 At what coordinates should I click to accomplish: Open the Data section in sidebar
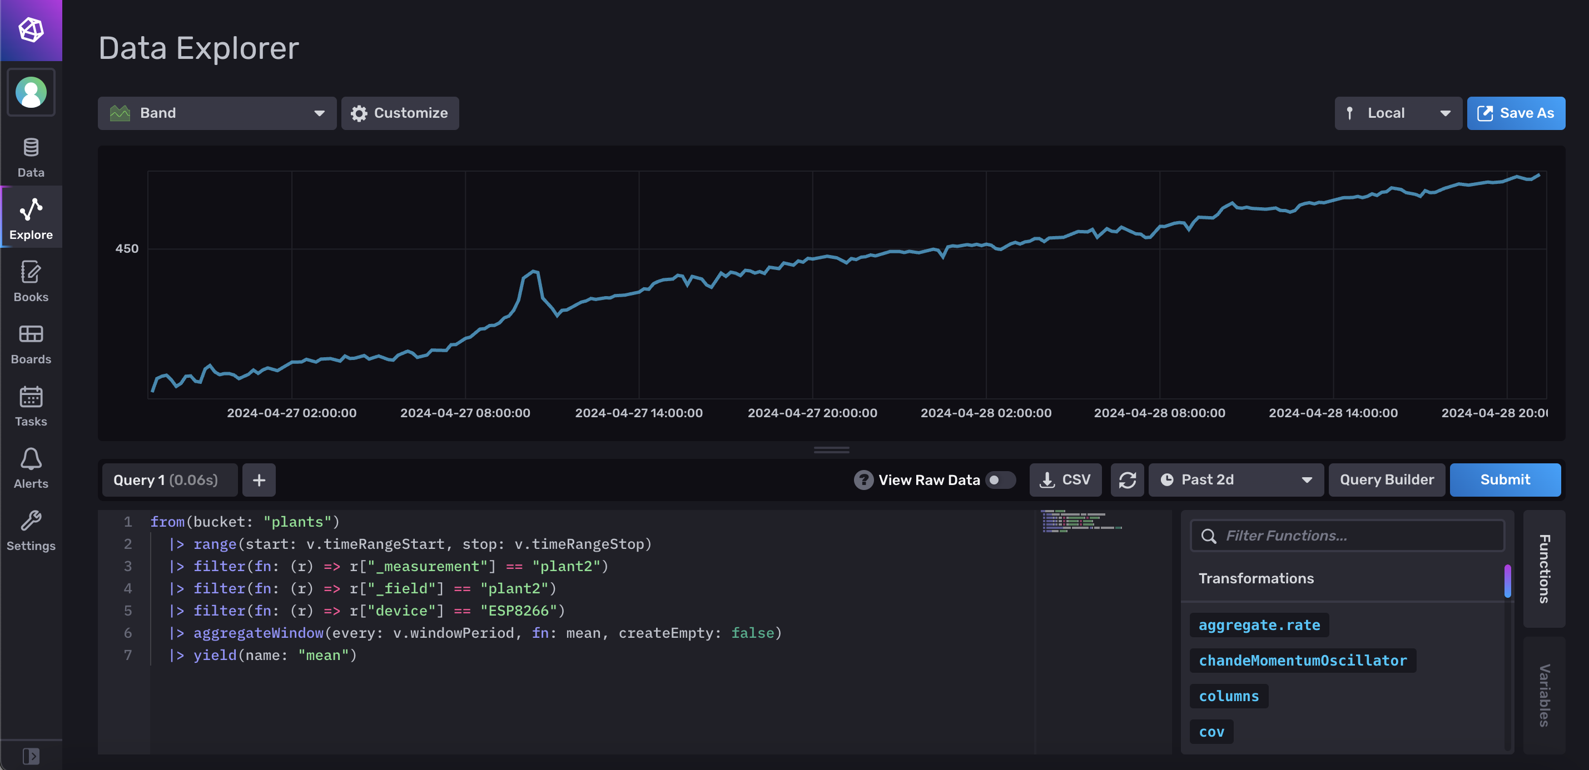31,158
